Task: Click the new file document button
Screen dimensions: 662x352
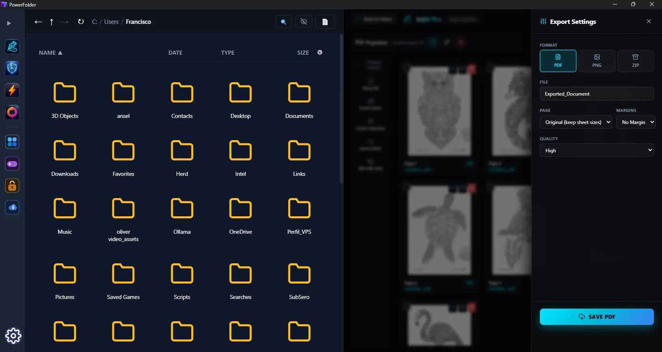Action: click(x=325, y=22)
